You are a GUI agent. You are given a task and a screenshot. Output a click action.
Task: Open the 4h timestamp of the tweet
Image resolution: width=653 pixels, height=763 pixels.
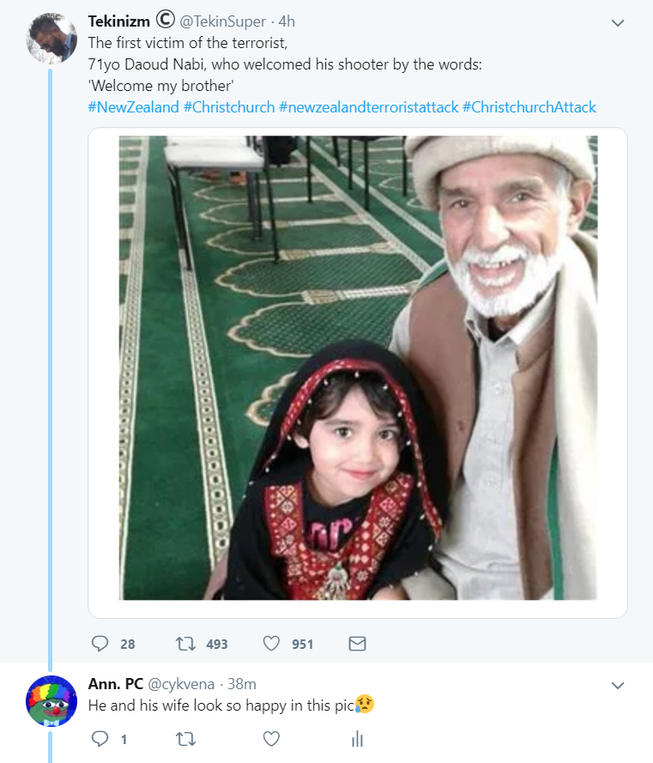click(287, 21)
